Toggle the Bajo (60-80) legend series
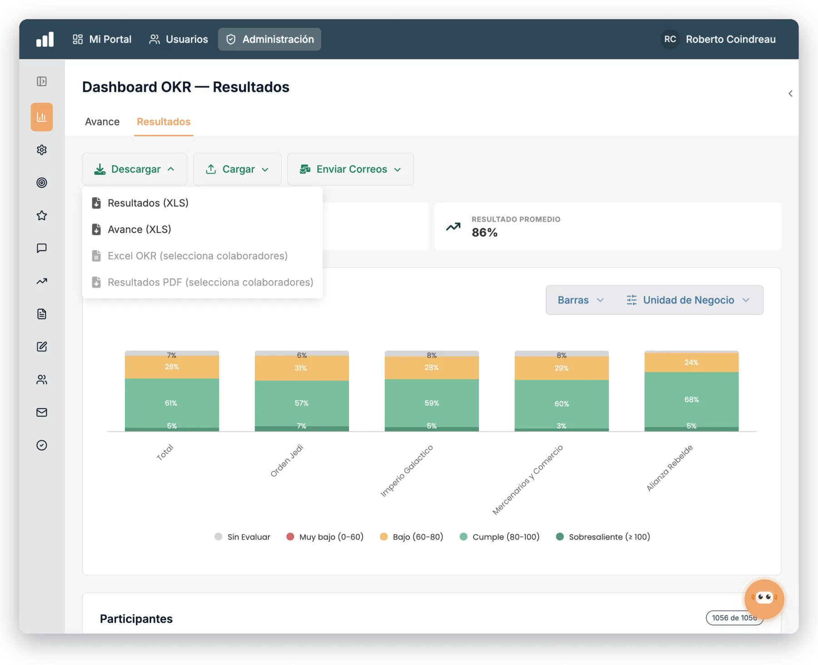This screenshot has height=665, width=818. (411, 537)
